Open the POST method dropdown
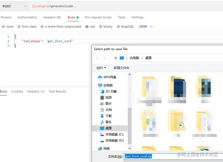This screenshot has height=162, width=223. (14, 6)
